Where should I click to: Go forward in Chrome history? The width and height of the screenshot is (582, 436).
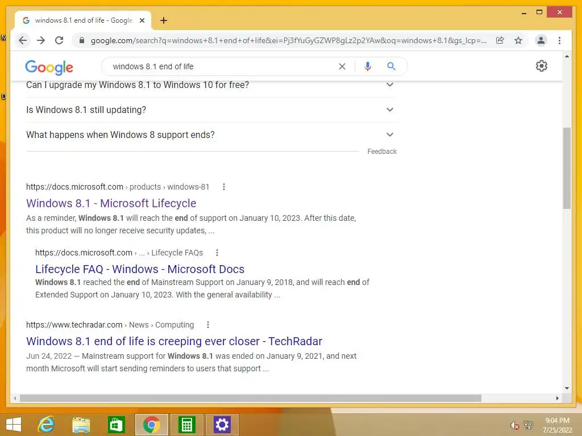[41, 40]
